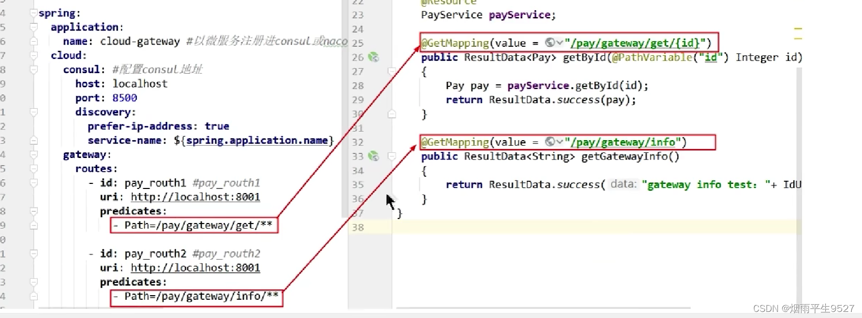This screenshot has height=318, width=862.
Task: Click the right editor horizontal scrollbar
Action: tap(543, 308)
